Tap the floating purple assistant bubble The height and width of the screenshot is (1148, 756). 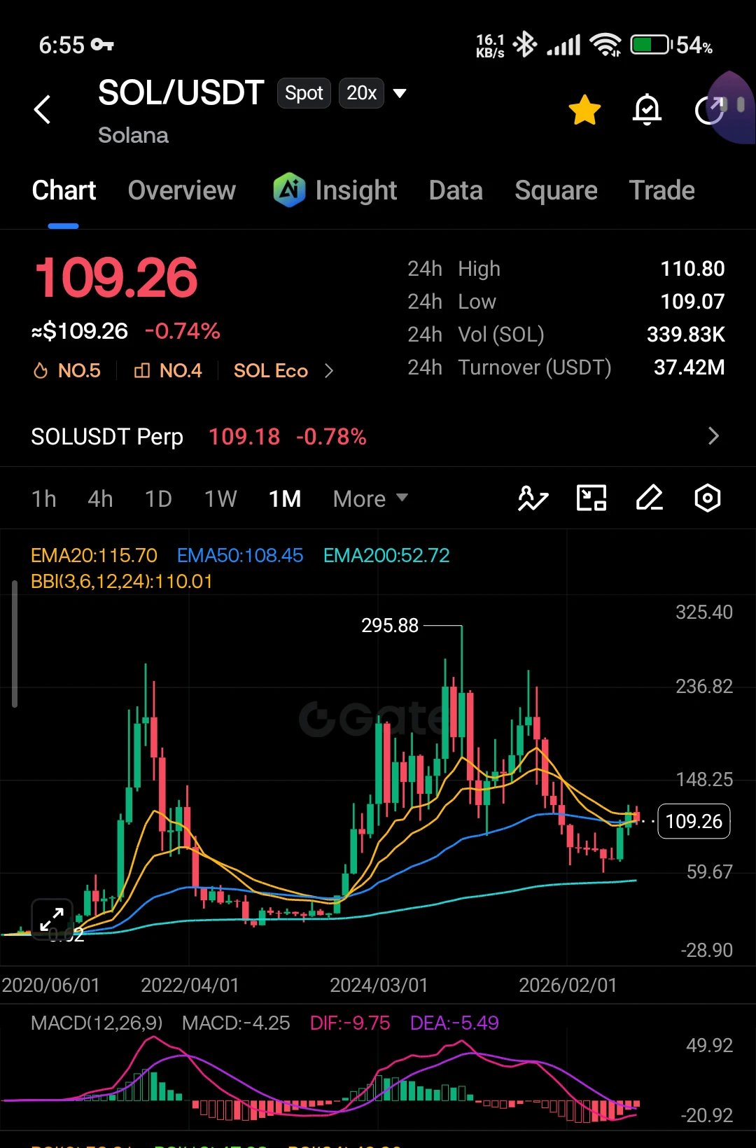coord(732,107)
